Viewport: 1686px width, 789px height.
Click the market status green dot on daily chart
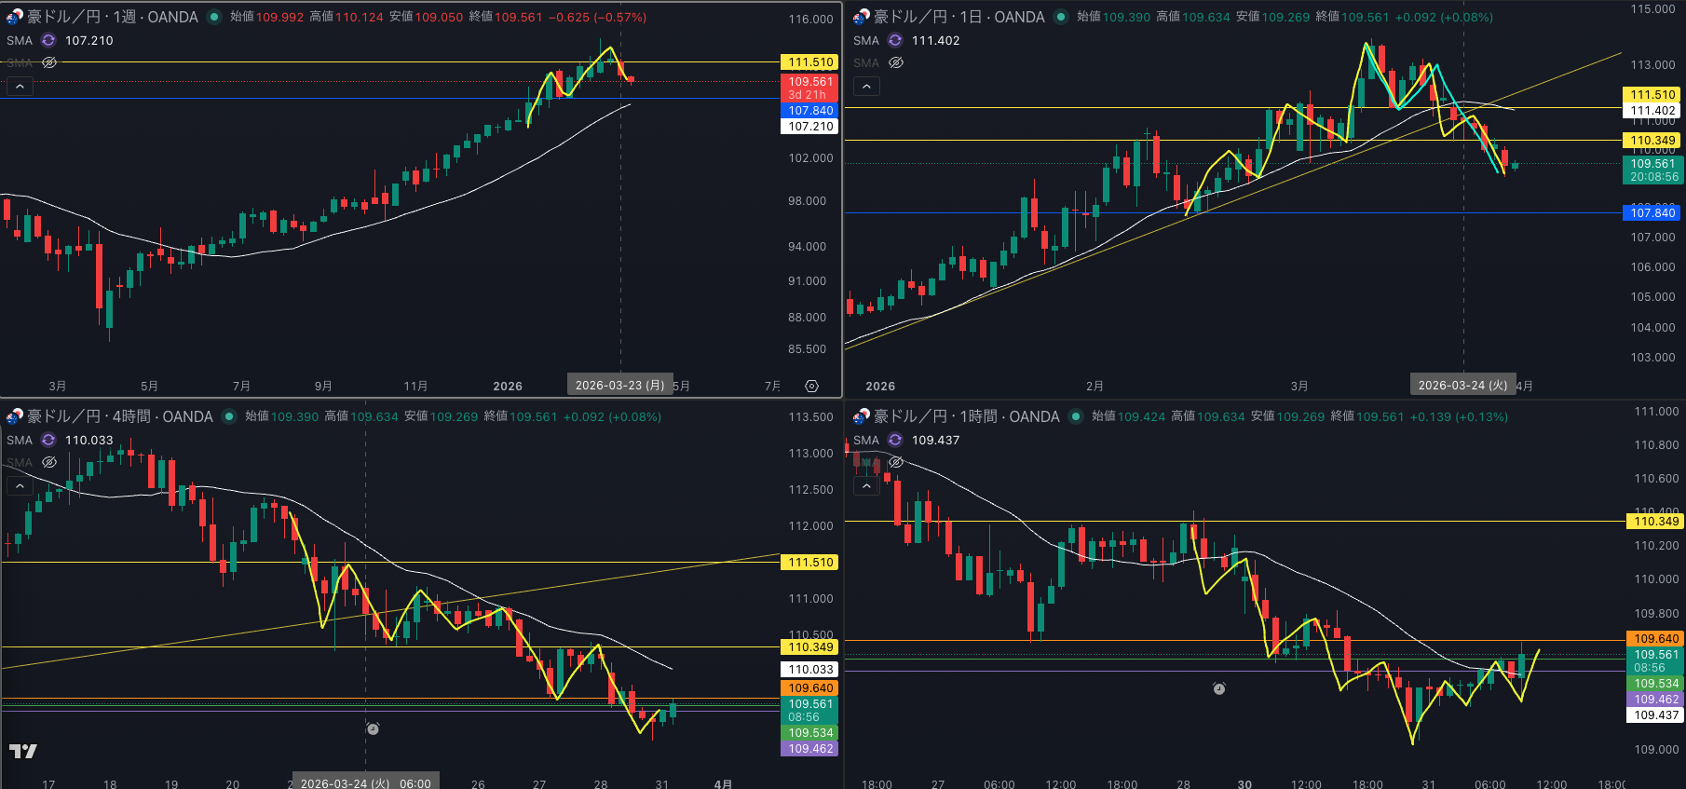(1060, 17)
